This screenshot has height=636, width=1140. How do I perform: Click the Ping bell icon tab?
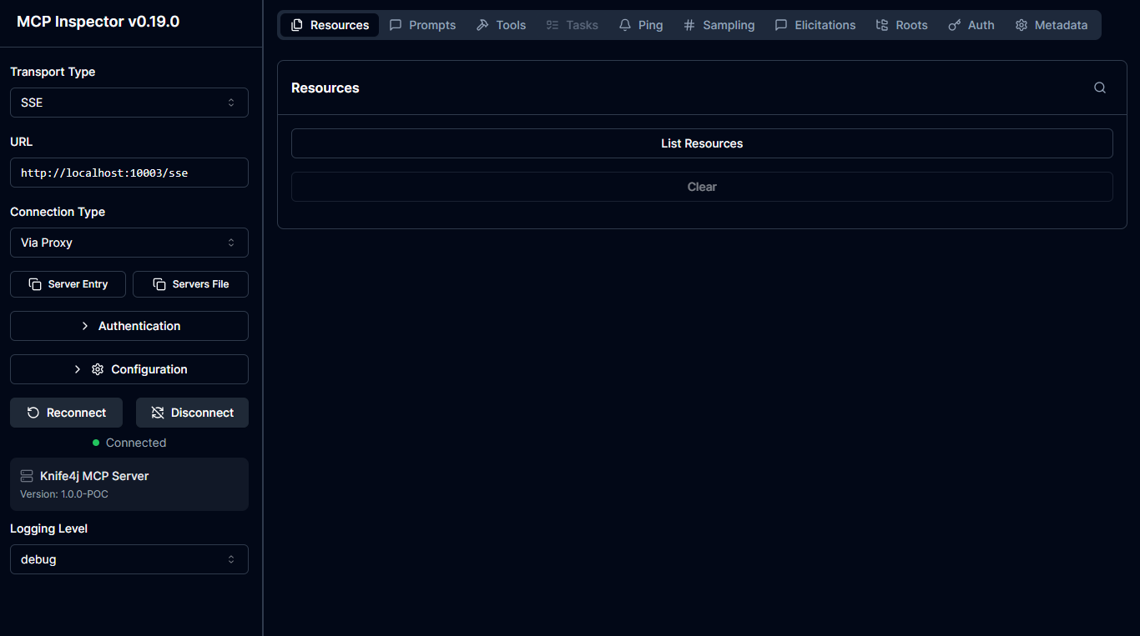[x=625, y=25]
